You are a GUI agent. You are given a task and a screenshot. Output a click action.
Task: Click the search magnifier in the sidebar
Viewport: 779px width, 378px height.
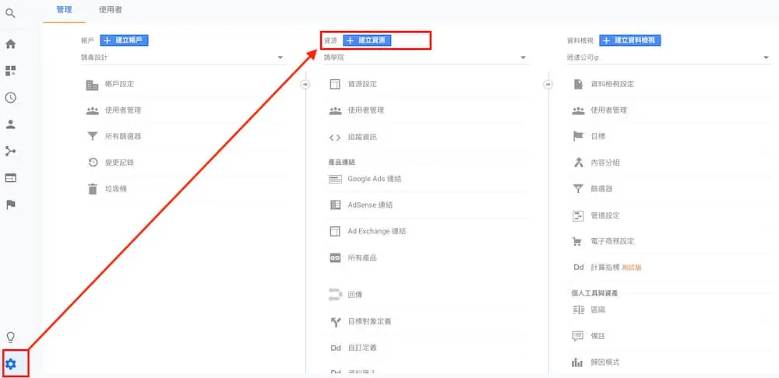[10, 13]
